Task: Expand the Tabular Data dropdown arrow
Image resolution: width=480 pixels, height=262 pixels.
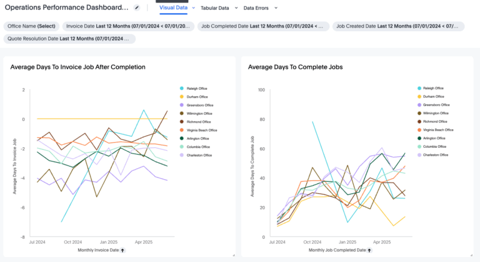Action: [x=236, y=8]
